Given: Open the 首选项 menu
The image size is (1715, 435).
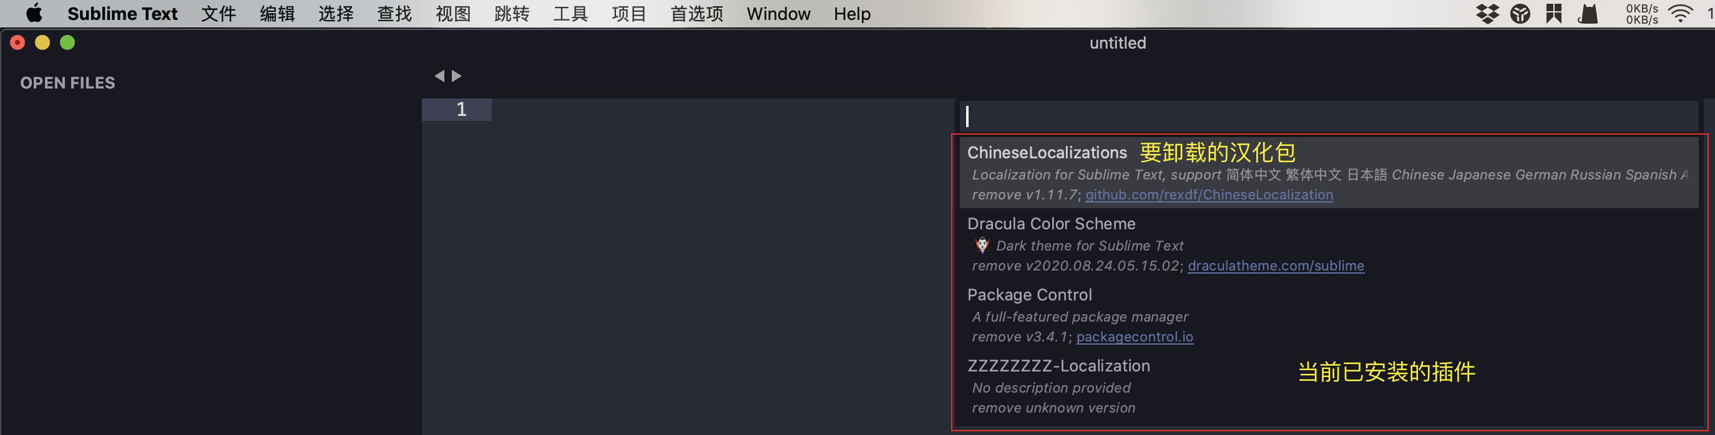Looking at the screenshot, I should [696, 14].
